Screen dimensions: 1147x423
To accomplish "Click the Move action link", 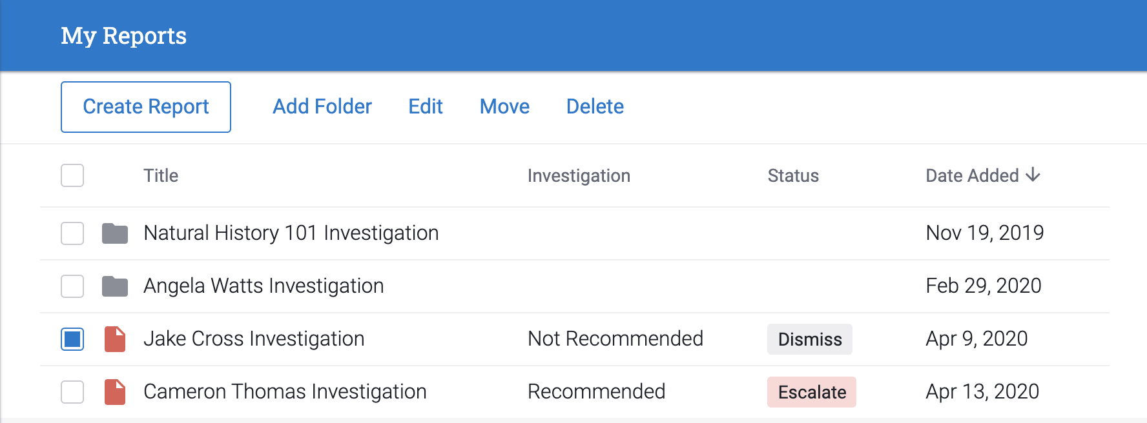I will point(504,106).
